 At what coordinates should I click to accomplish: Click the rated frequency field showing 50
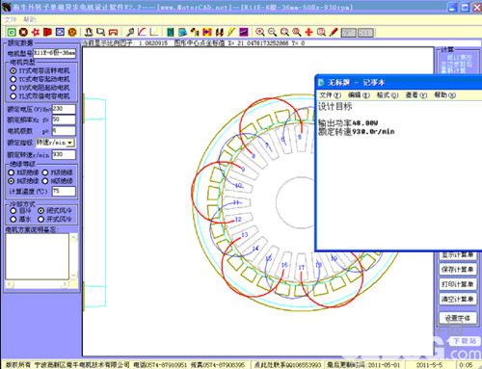pyautogui.click(x=64, y=119)
